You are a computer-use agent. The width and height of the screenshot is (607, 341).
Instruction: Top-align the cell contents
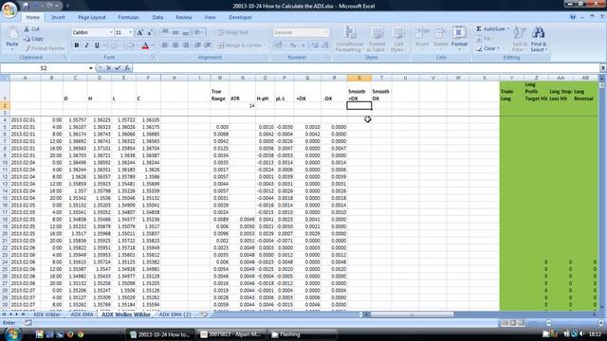click(165, 32)
